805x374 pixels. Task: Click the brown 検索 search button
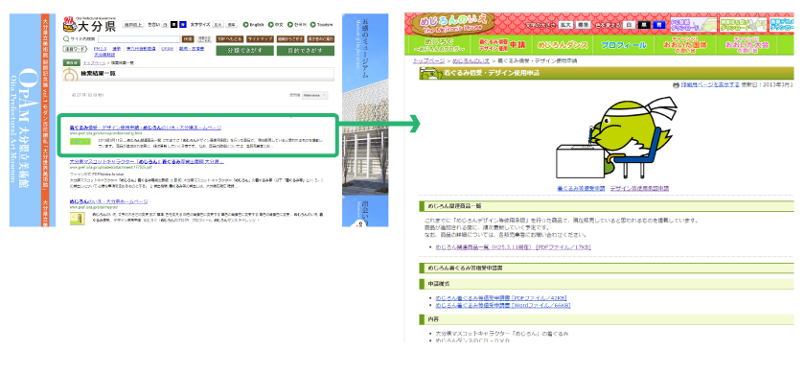click(189, 38)
